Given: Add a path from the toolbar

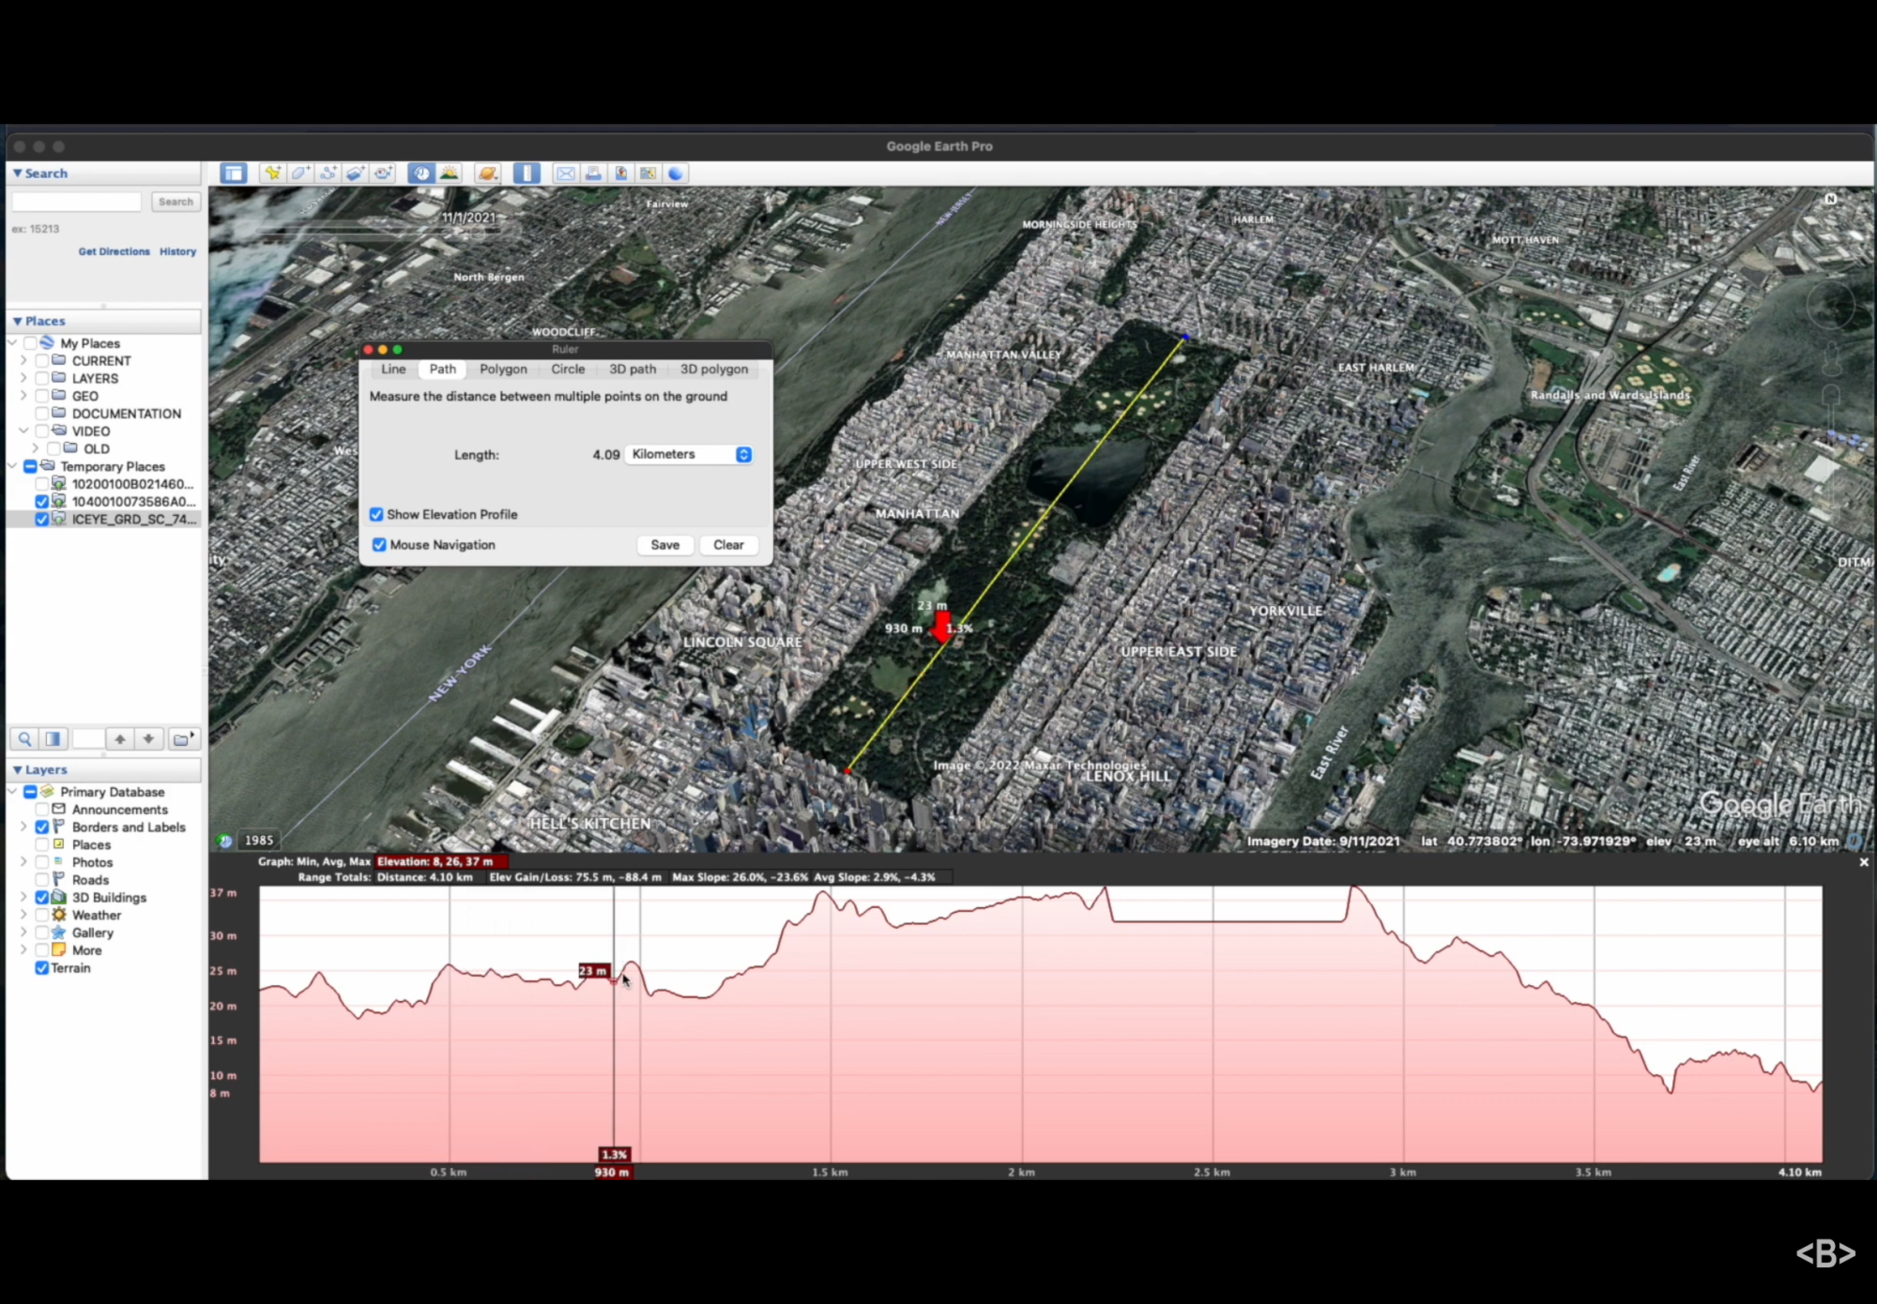Looking at the screenshot, I should coord(328,174).
